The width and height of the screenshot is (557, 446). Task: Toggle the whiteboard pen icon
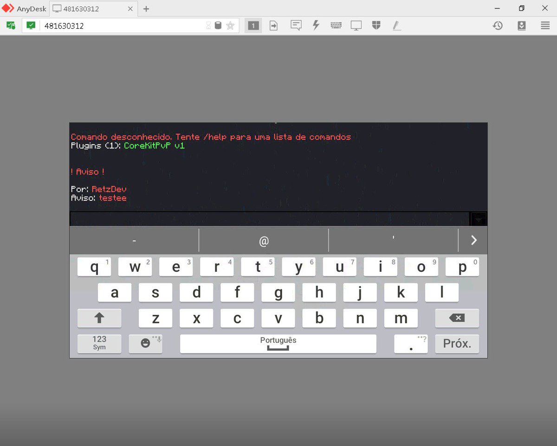396,26
